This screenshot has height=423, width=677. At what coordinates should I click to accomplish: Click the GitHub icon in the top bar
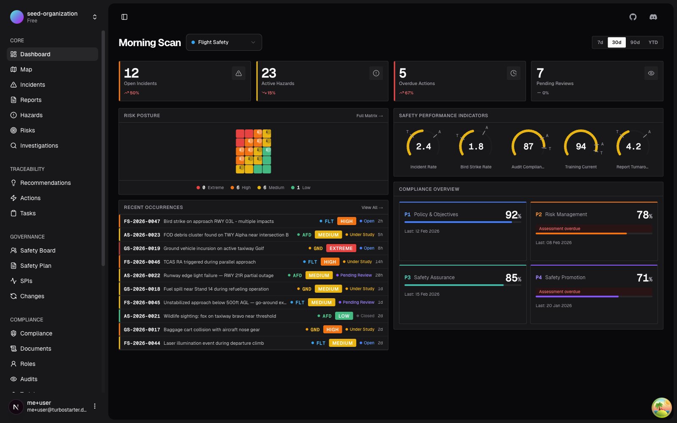tap(633, 17)
